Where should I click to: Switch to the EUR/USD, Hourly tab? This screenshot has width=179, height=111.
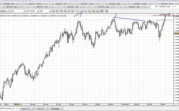tap(167, 4)
